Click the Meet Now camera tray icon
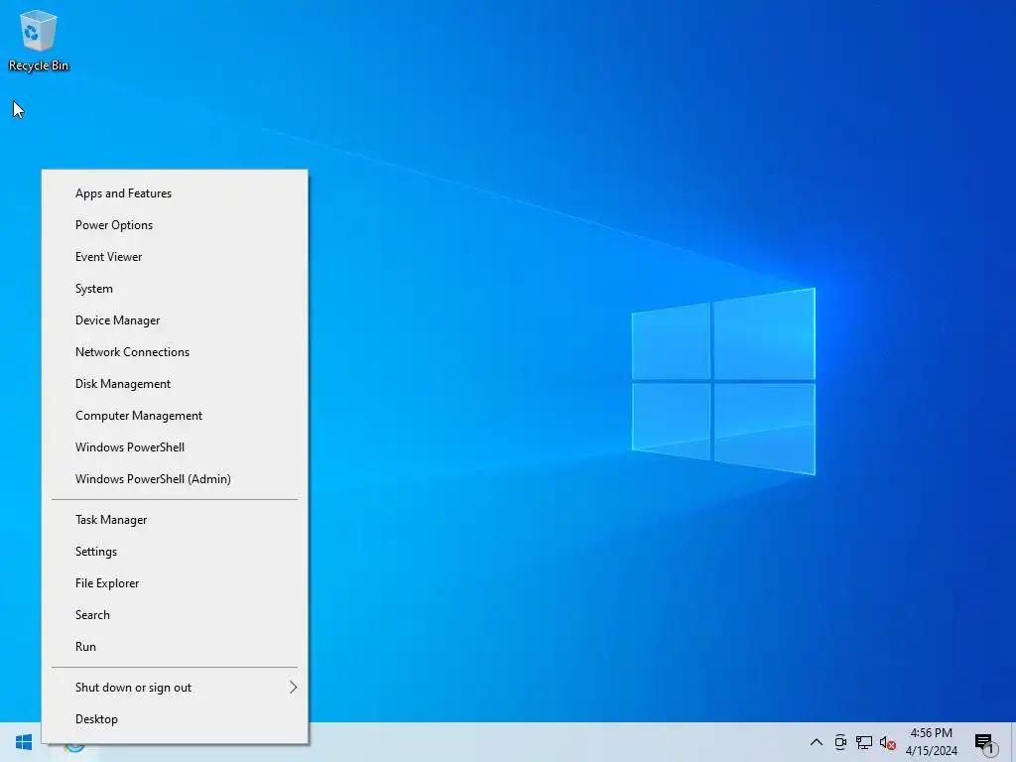Image resolution: width=1016 pixels, height=762 pixels. coord(840,742)
